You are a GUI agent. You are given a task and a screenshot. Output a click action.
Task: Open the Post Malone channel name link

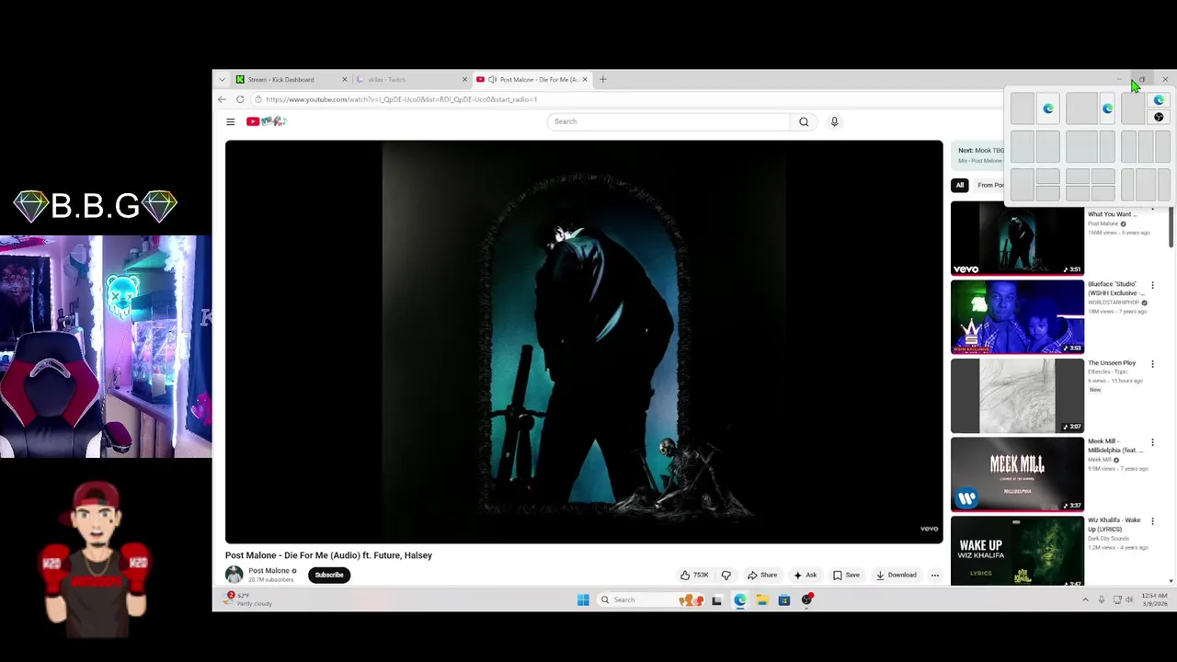269,571
